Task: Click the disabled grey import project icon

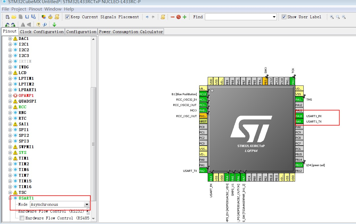Action: [x=20, y=17]
